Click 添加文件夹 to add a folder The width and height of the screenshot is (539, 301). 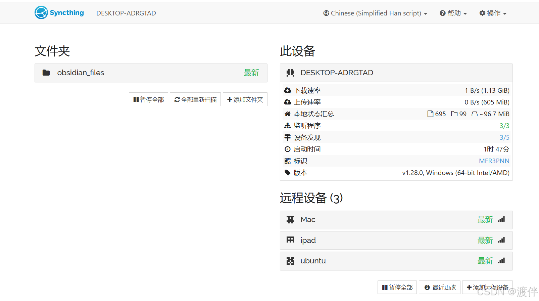tap(245, 99)
